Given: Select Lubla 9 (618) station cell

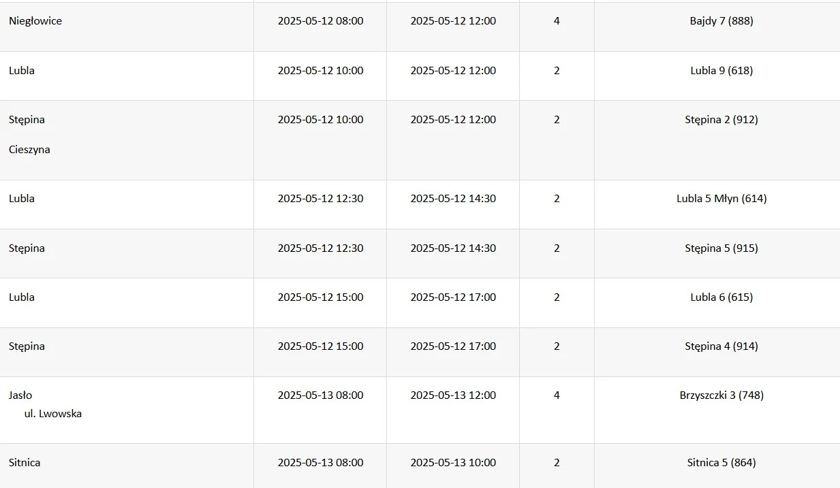Looking at the screenshot, I should 721,71.
